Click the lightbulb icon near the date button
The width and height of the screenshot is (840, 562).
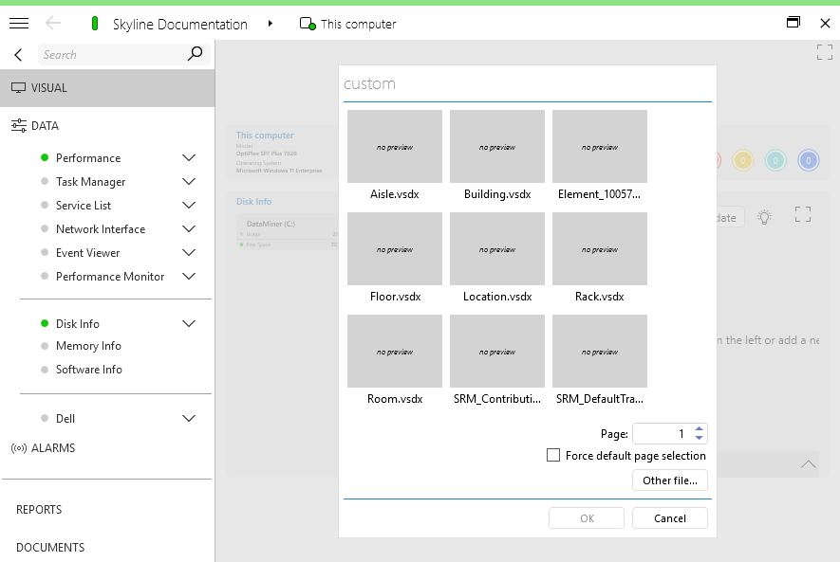pos(765,216)
